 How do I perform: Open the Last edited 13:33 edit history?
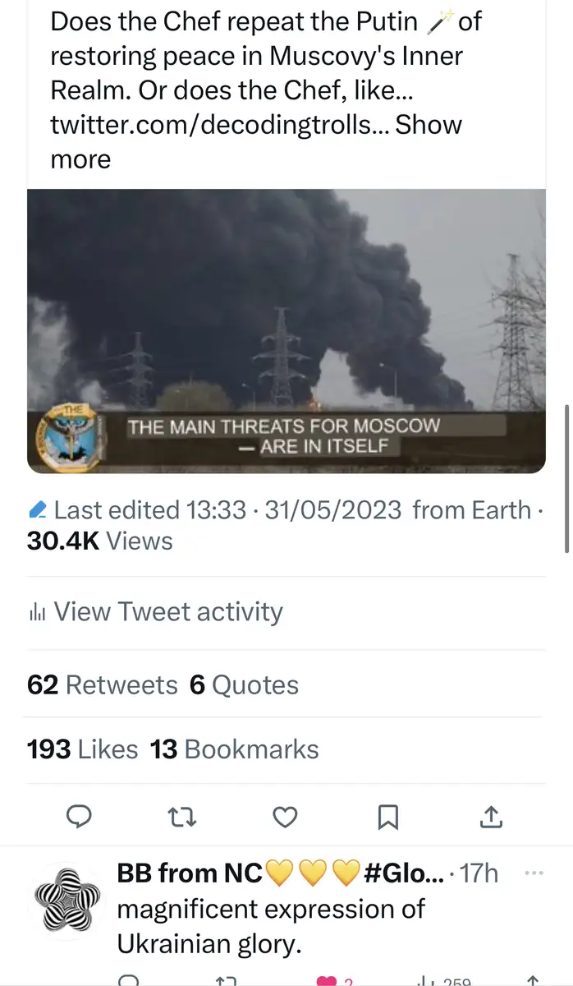[149, 510]
